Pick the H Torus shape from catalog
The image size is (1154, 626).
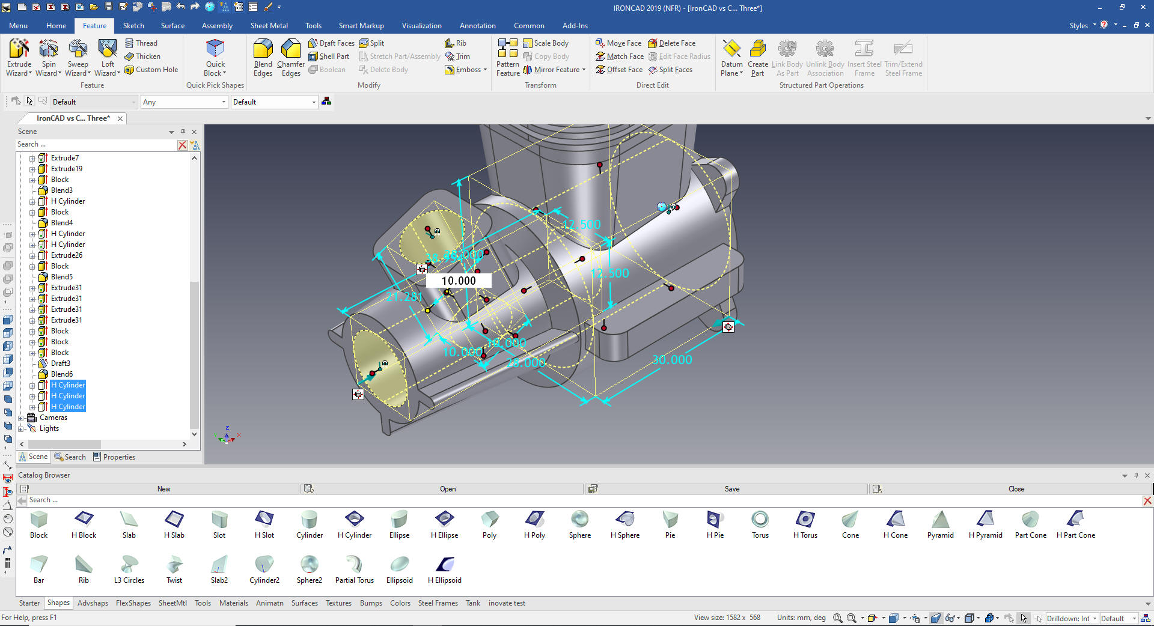point(805,519)
